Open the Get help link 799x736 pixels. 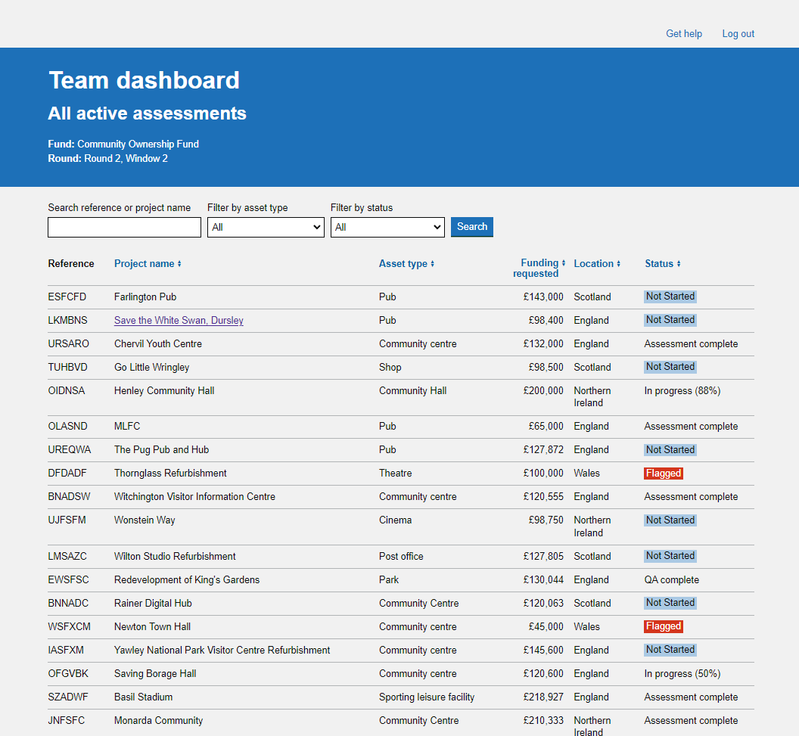point(684,33)
